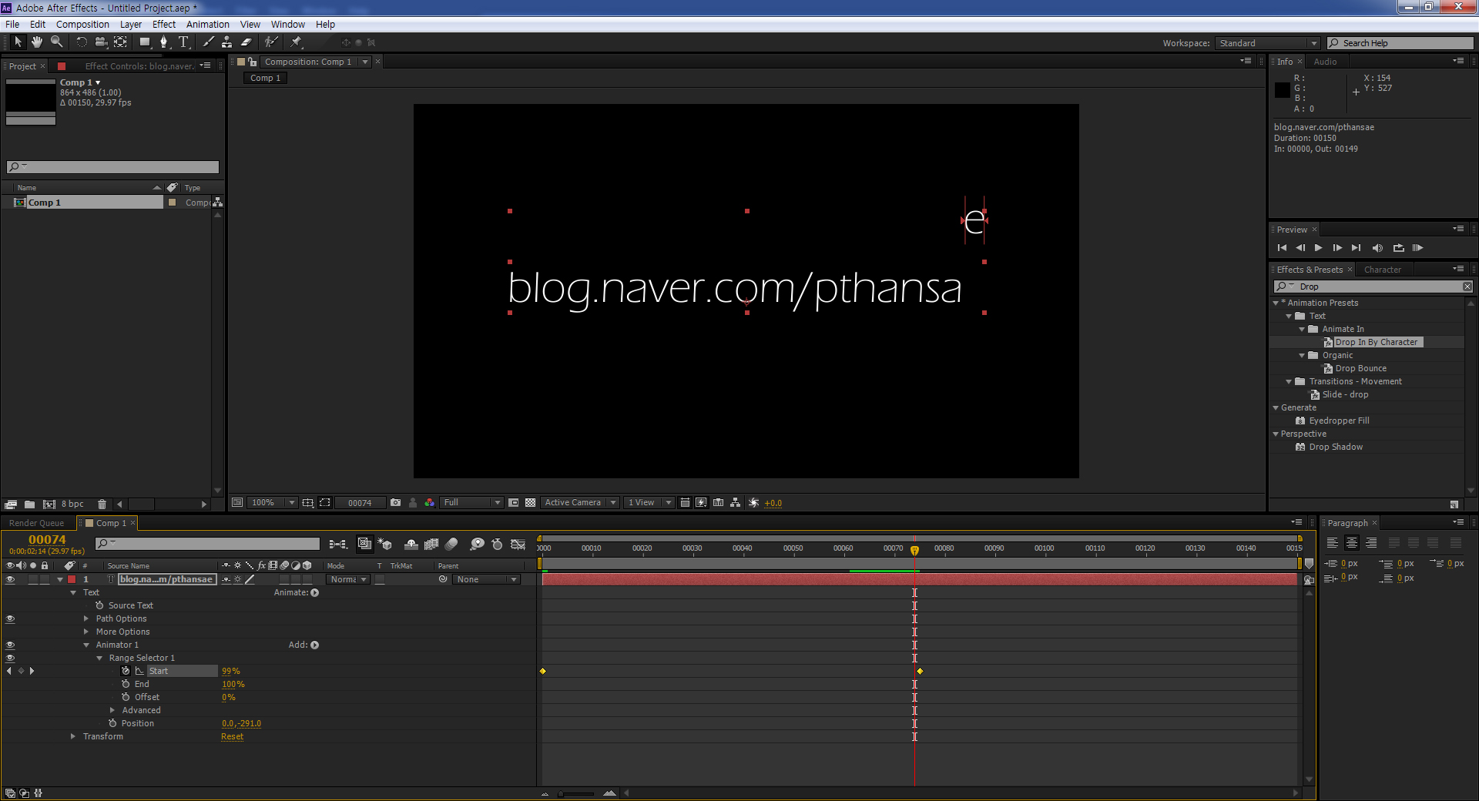Viewport: 1479px width, 801px height.
Task: Select the Unified Camera tool
Action: (101, 42)
